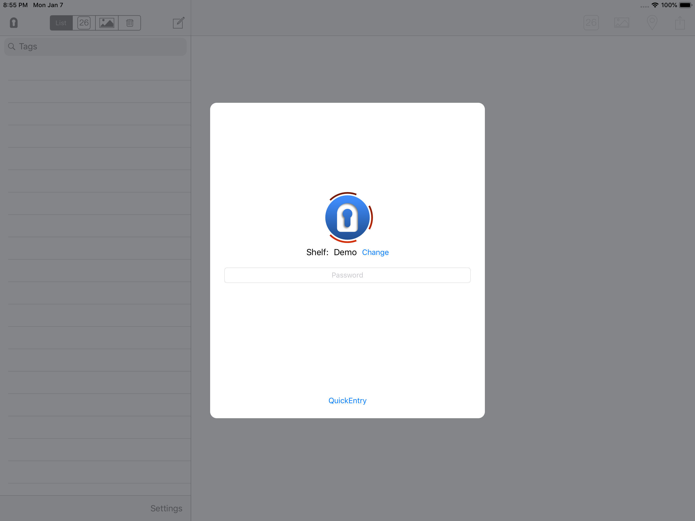Tap the compose new entry icon
The width and height of the screenshot is (695, 521).
[179, 23]
